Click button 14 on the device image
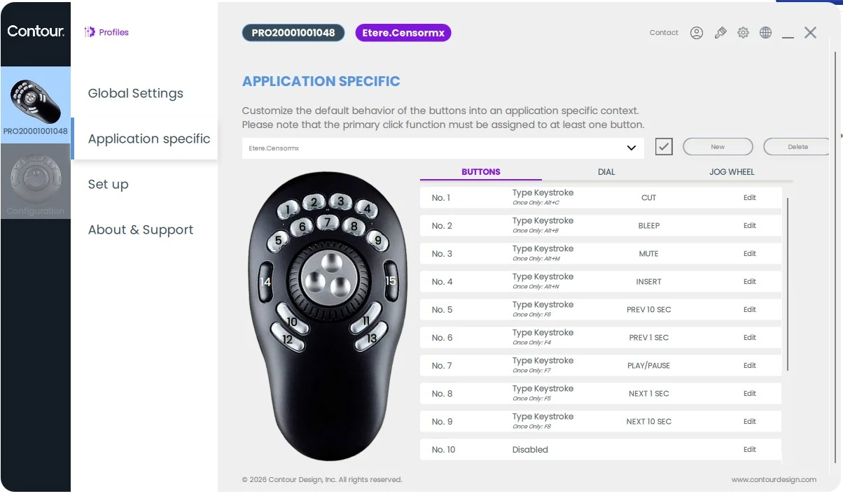843x496 pixels. tap(265, 282)
